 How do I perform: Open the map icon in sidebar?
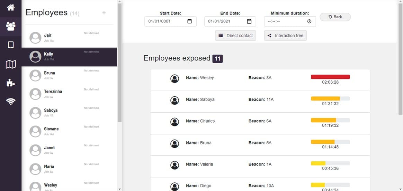[11, 64]
